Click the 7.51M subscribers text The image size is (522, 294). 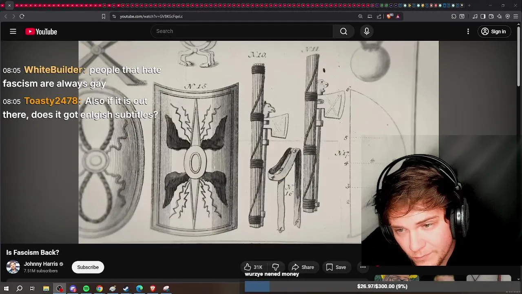click(x=41, y=271)
